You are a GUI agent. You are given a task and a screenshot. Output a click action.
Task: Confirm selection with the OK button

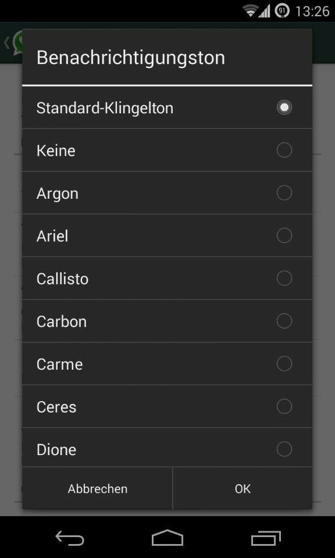(243, 488)
